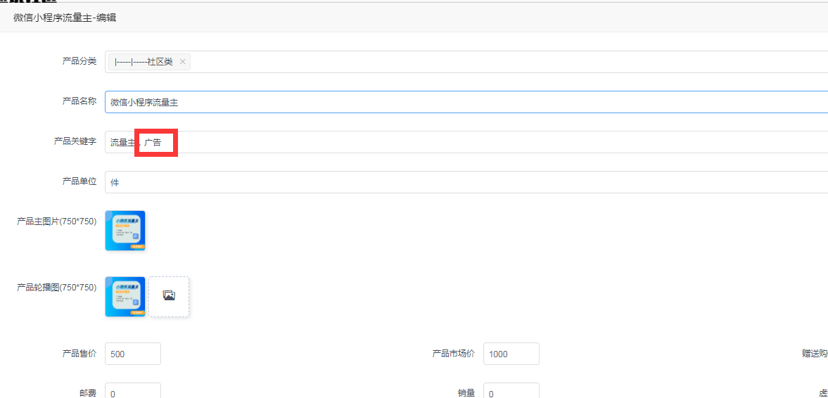Edit the 产品市场价 value 1000
828x398 pixels.
[x=511, y=354]
